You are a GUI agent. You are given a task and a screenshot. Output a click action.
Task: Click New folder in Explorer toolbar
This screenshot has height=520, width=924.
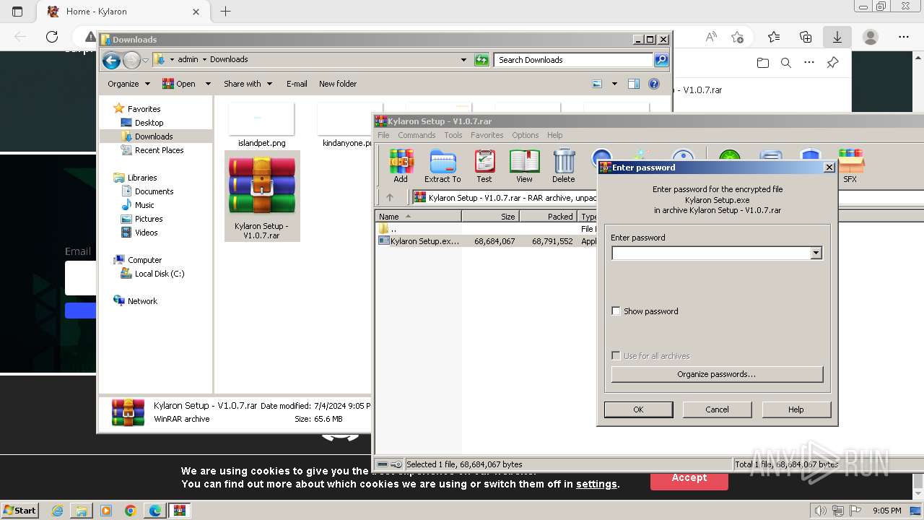338,84
